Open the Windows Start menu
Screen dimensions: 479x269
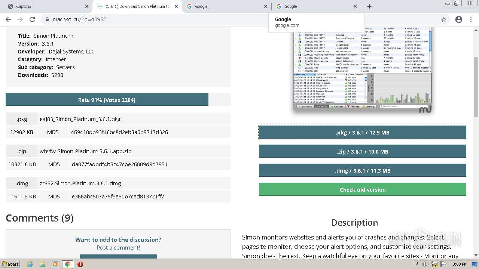coord(10,264)
